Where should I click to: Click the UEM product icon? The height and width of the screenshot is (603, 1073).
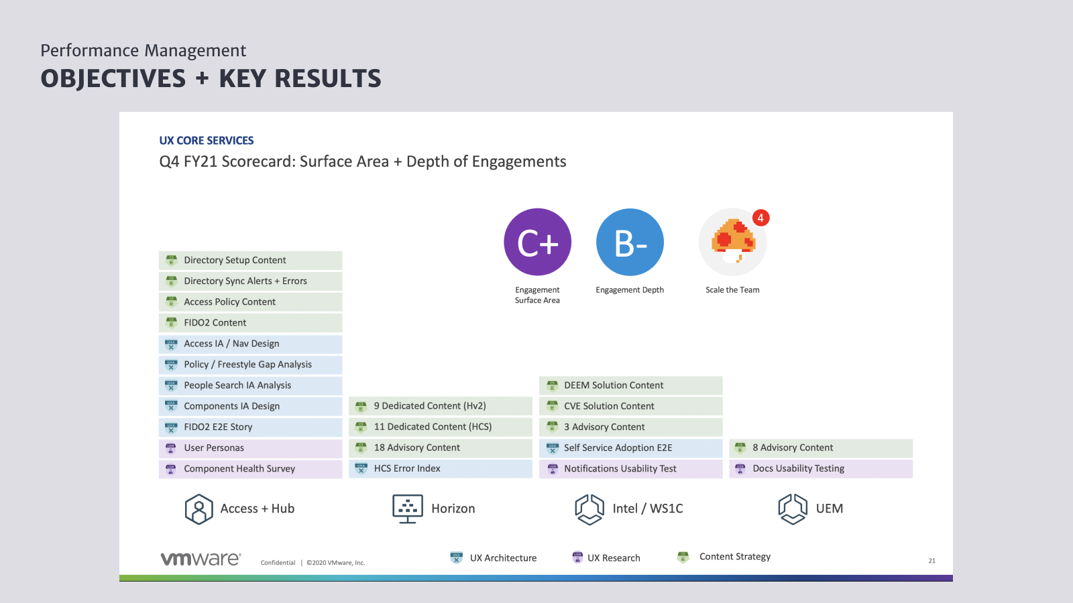tap(793, 509)
